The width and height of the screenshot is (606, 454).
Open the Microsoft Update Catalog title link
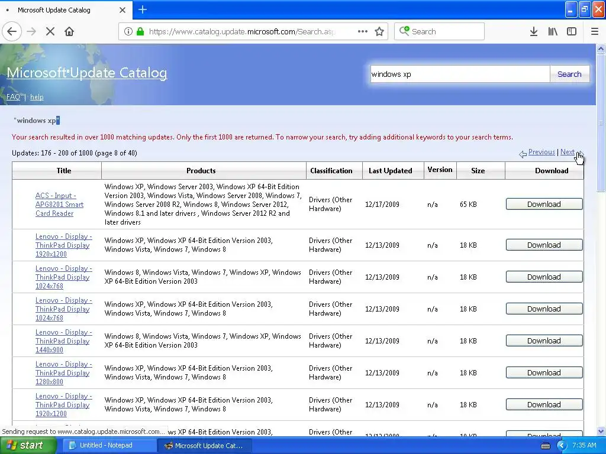click(x=87, y=73)
